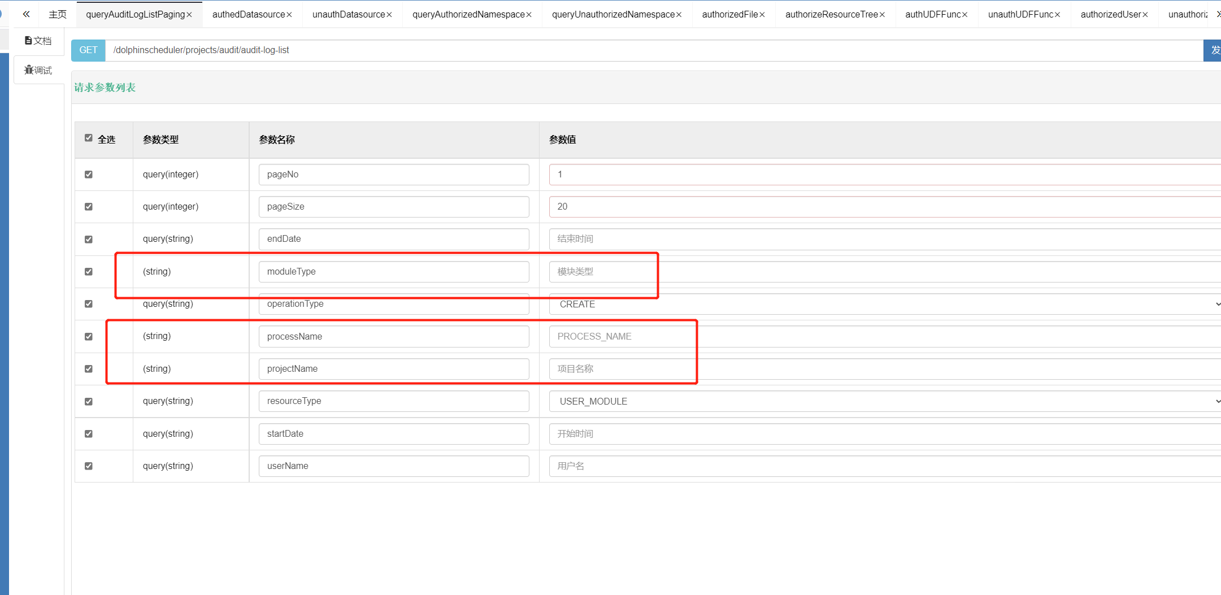This screenshot has width=1221, height=595.
Task: Click the pageNo value field
Action: pos(885,175)
